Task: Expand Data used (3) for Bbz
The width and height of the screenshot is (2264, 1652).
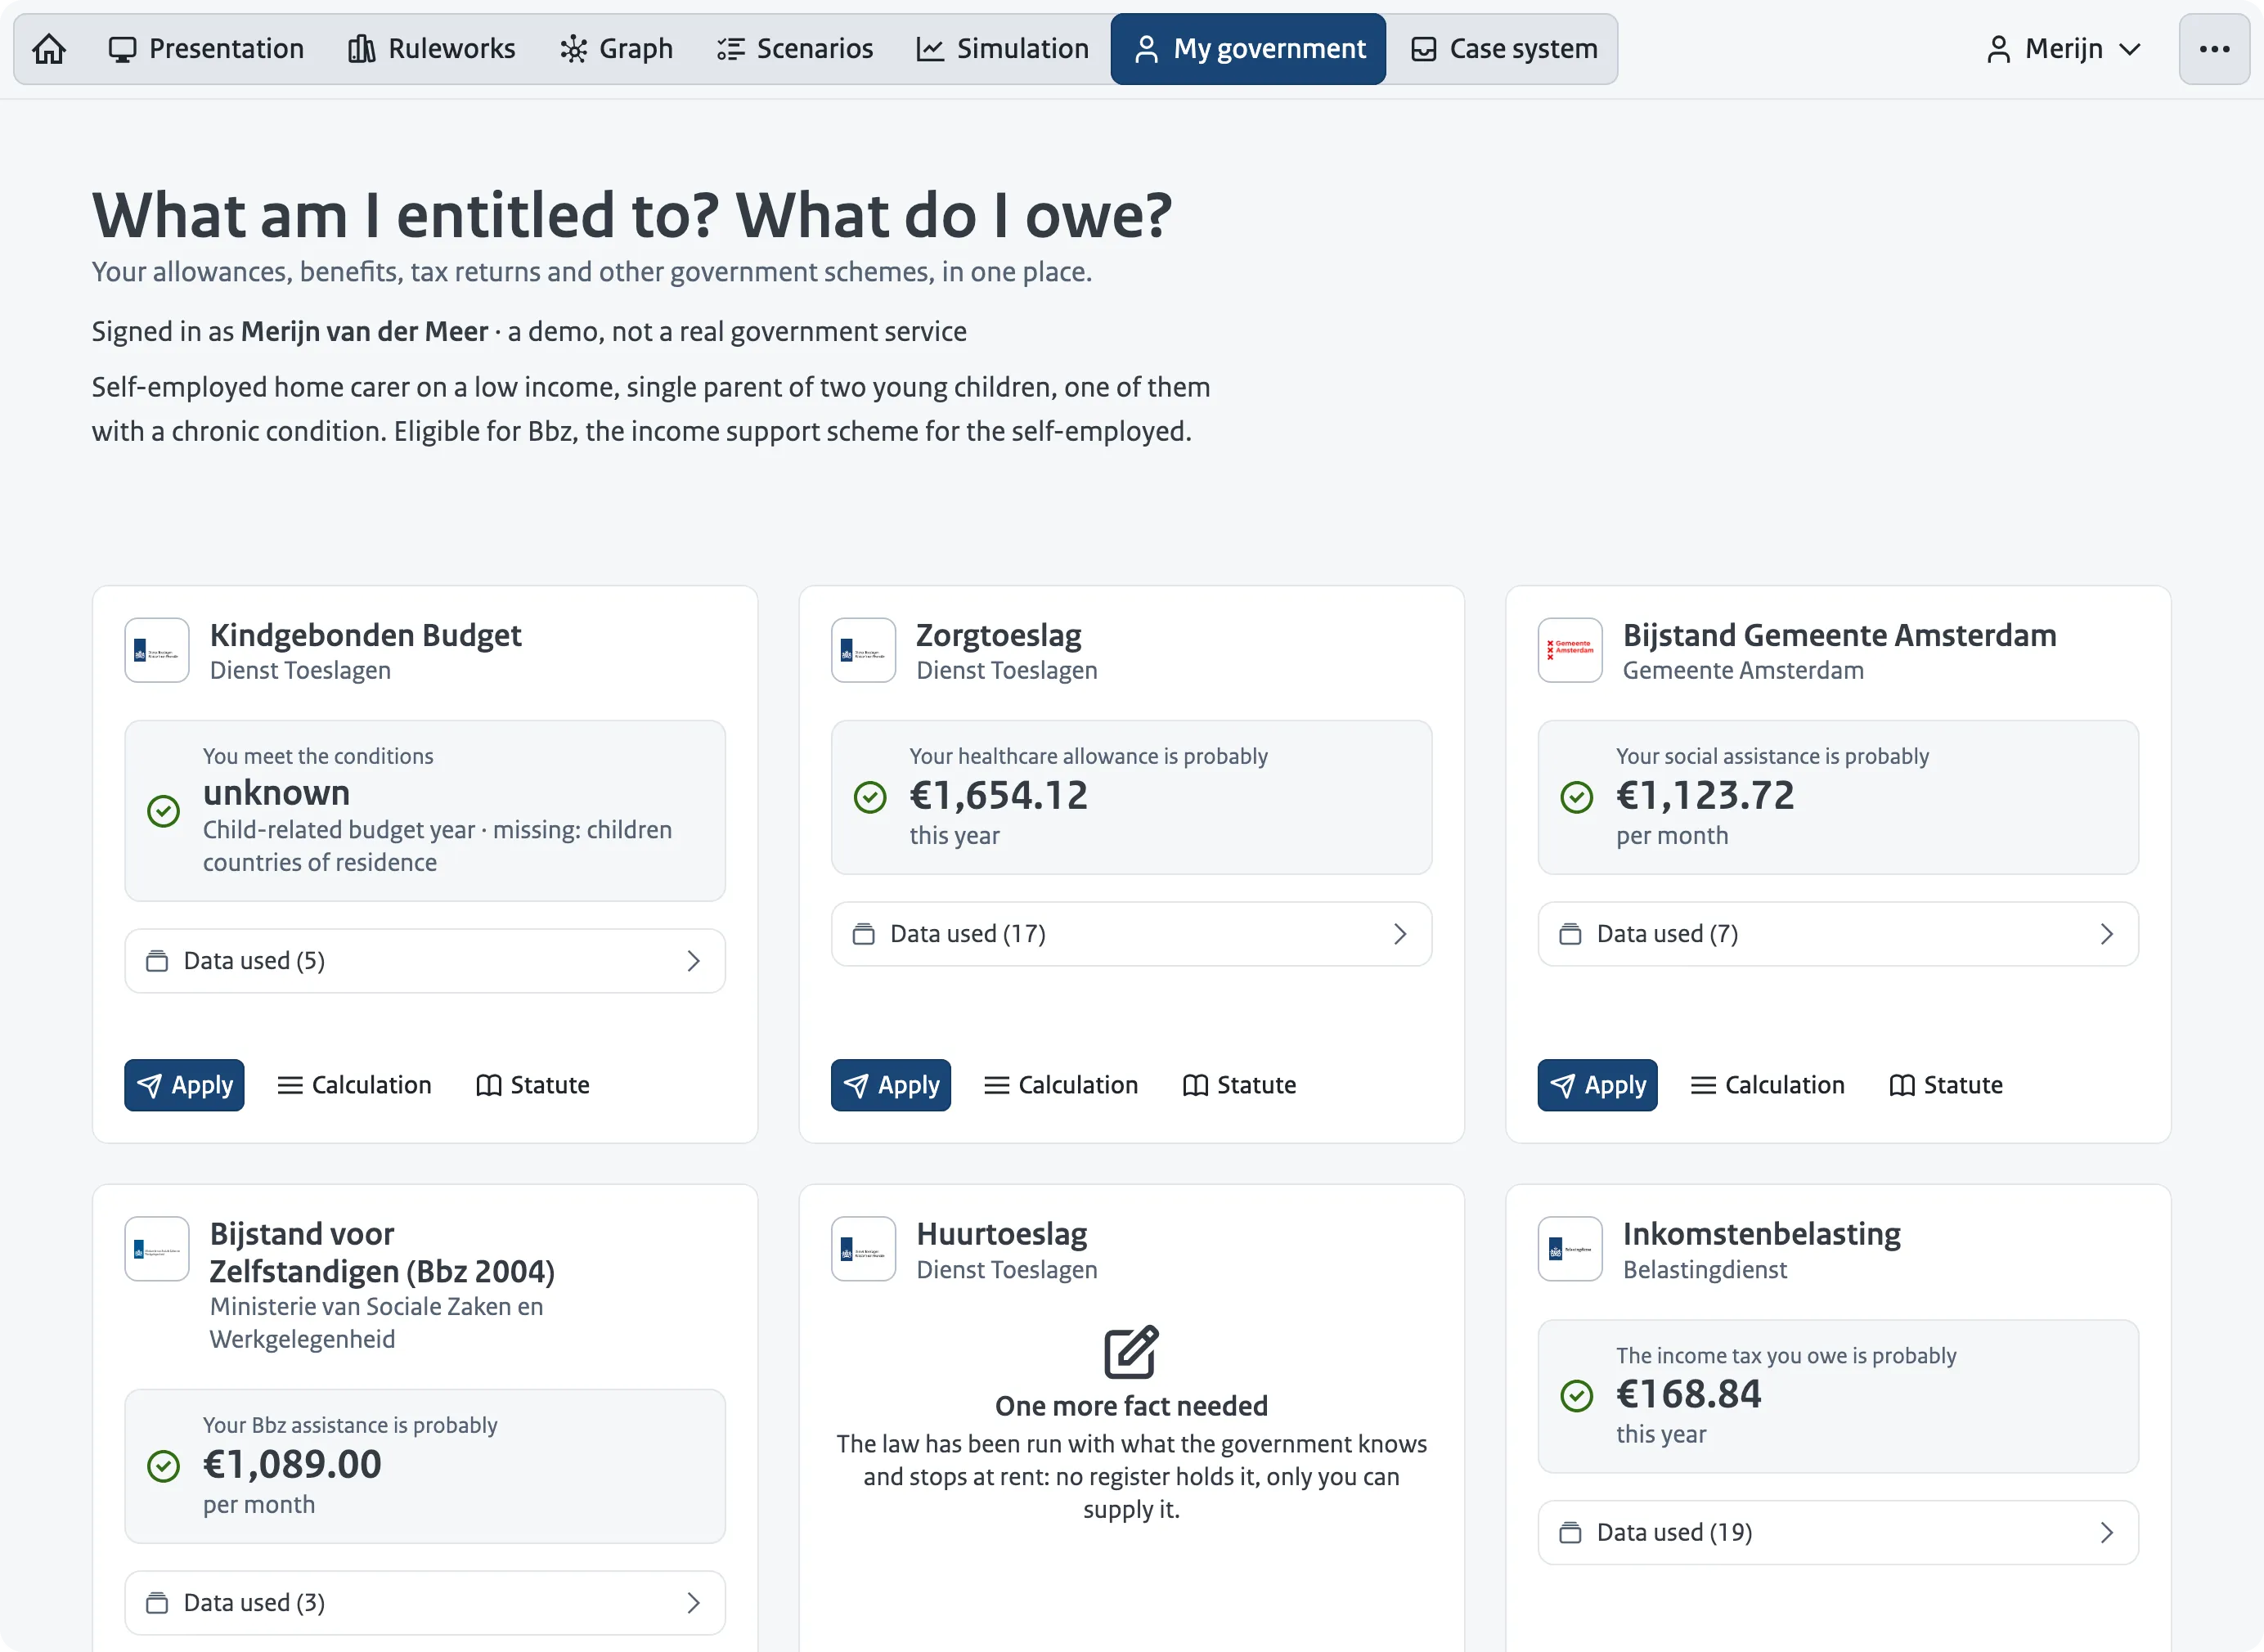Action: coord(425,1603)
